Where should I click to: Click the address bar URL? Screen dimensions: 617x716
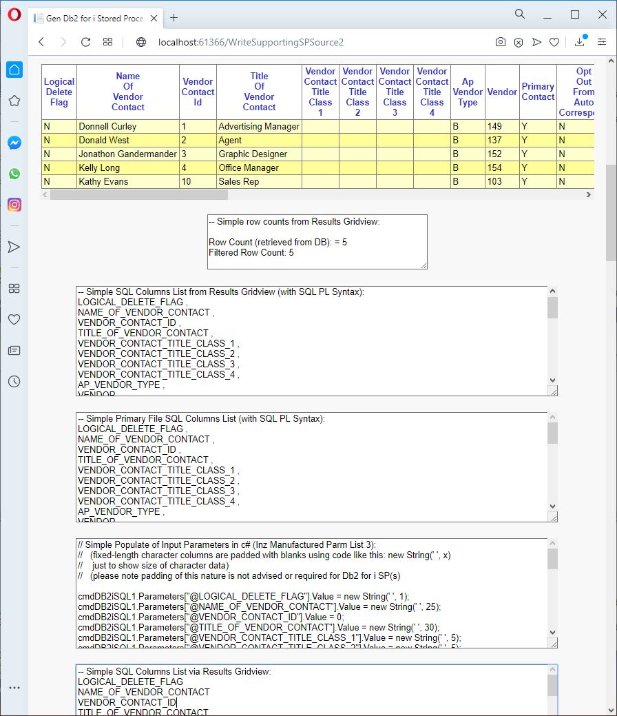[251, 42]
